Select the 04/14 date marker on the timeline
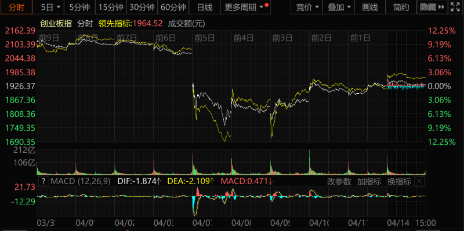The width and height of the screenshot is (464, 231). pyautogui.click(x=395, y=222)
